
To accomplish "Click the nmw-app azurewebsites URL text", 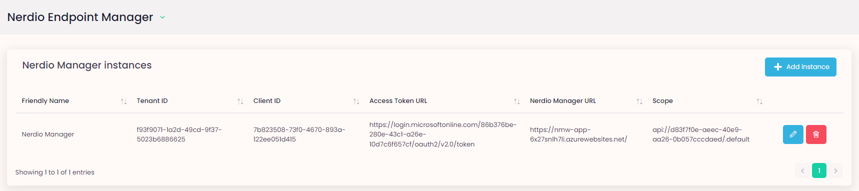I will click(x=578, y=134).
